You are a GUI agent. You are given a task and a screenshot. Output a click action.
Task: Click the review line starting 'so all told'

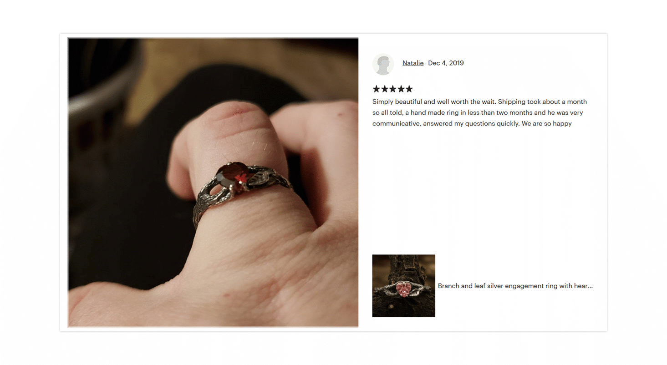[x=478, y=112]
